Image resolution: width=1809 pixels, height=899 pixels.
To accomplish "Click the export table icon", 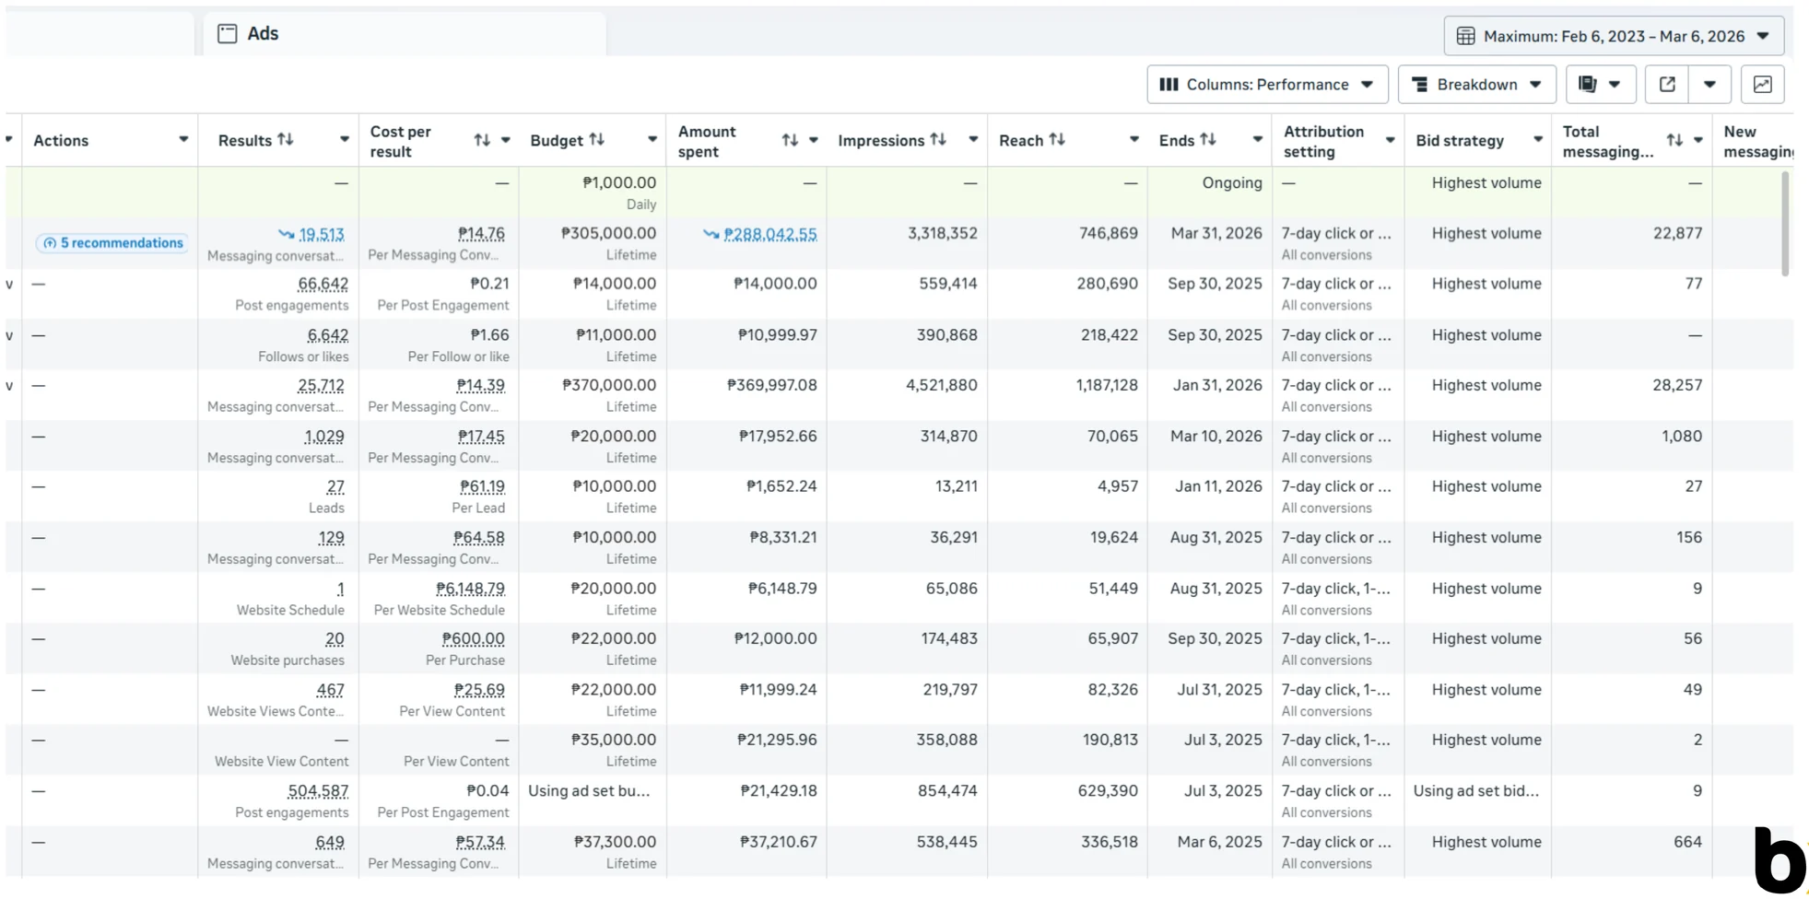I will tap(1667, 85).
